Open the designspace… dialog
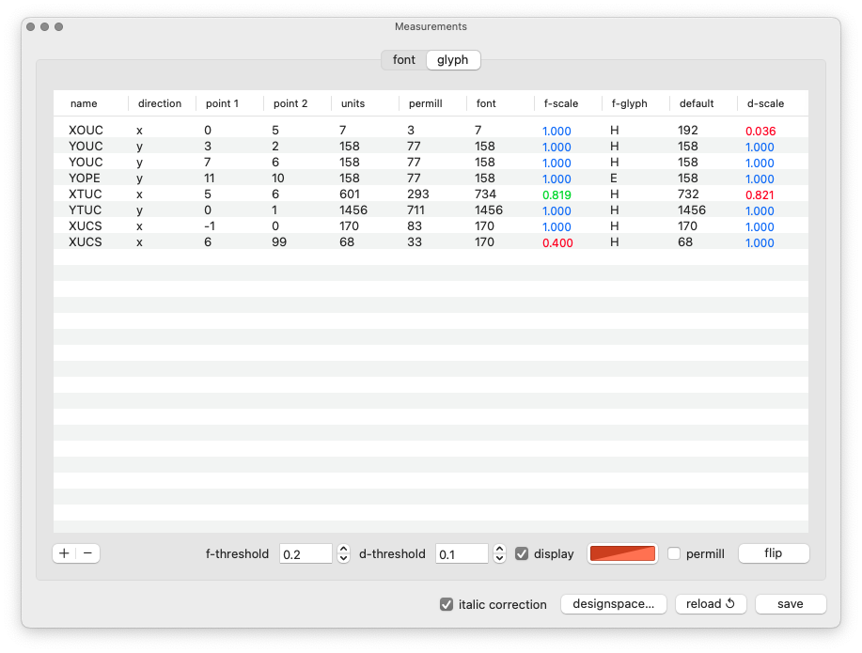 coord(614,604)
